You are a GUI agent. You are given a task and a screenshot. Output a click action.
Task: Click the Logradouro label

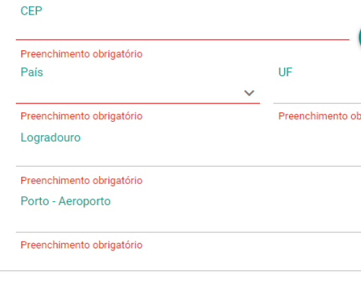50,138
